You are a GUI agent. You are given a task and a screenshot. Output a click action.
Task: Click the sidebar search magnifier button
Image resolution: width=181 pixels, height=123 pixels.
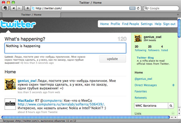click(x=171, y=106)
